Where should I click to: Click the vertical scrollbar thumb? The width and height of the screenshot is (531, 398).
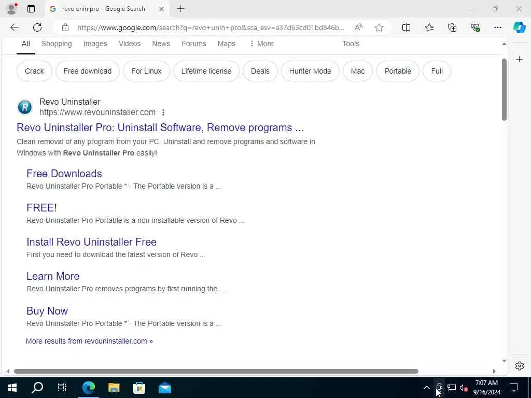[x=504, y=90]
